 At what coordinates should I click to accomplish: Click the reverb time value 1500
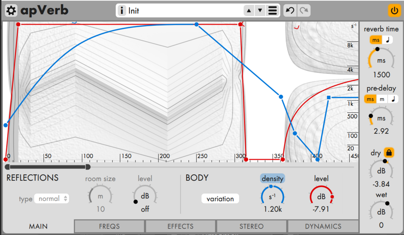pyautogui.click(x=381, y=75)
